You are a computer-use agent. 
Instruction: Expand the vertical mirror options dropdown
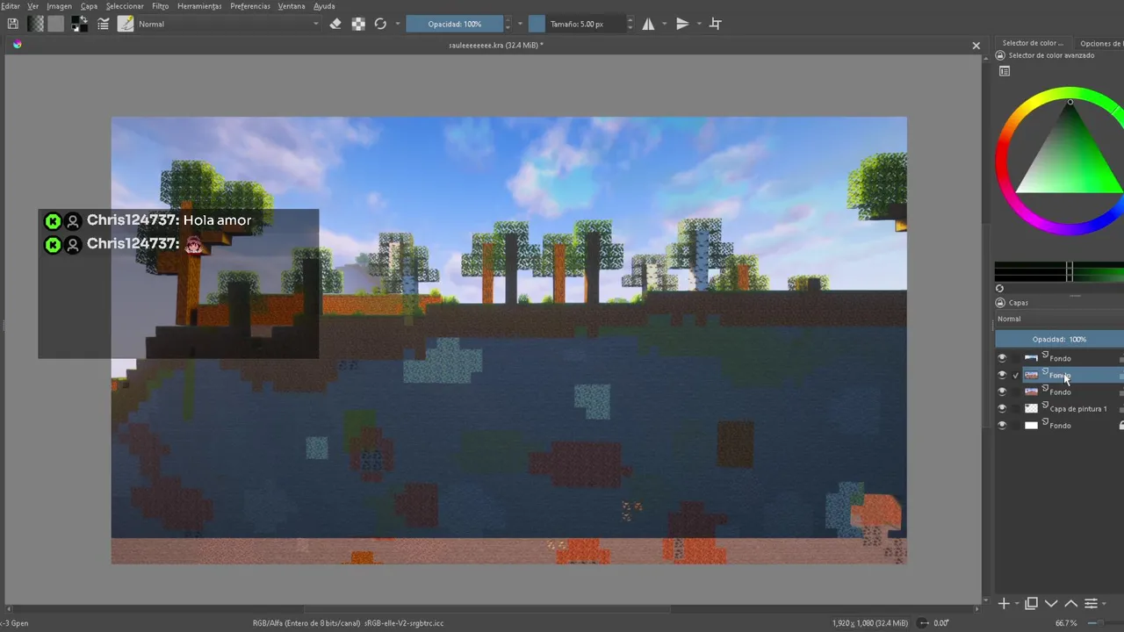tap(699, 24)
